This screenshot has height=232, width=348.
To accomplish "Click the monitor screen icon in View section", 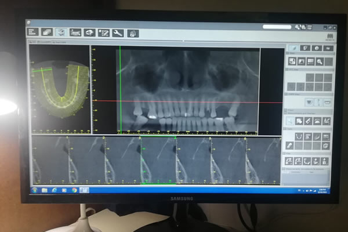I will point(310,61).
